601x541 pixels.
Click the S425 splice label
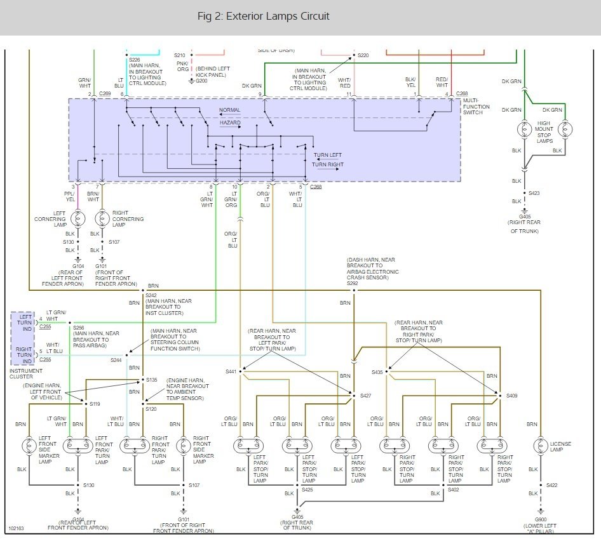pyautogui.click(x=307, y=490)
